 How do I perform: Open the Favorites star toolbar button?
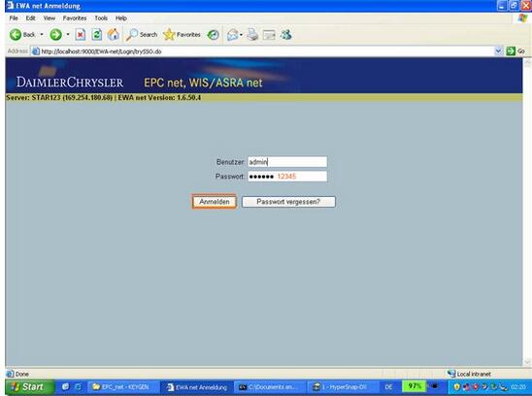click(x=182, y=34)
